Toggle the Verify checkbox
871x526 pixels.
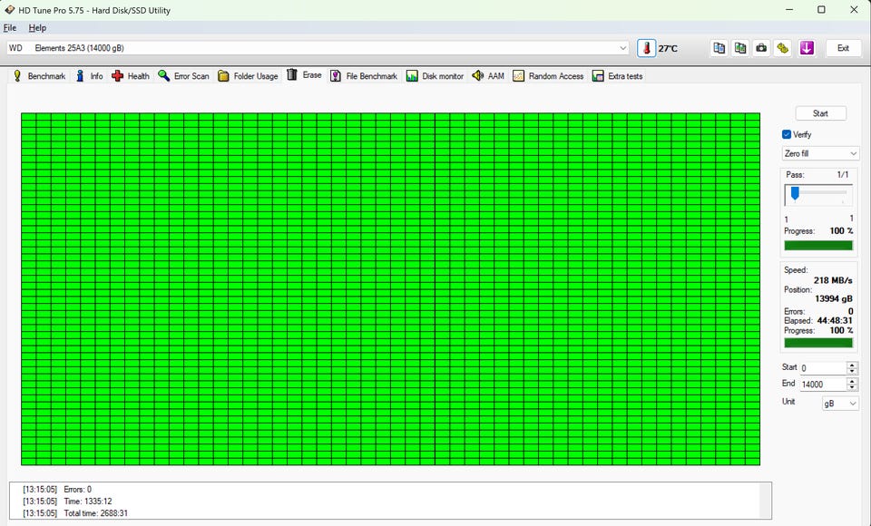coord(787,134)
